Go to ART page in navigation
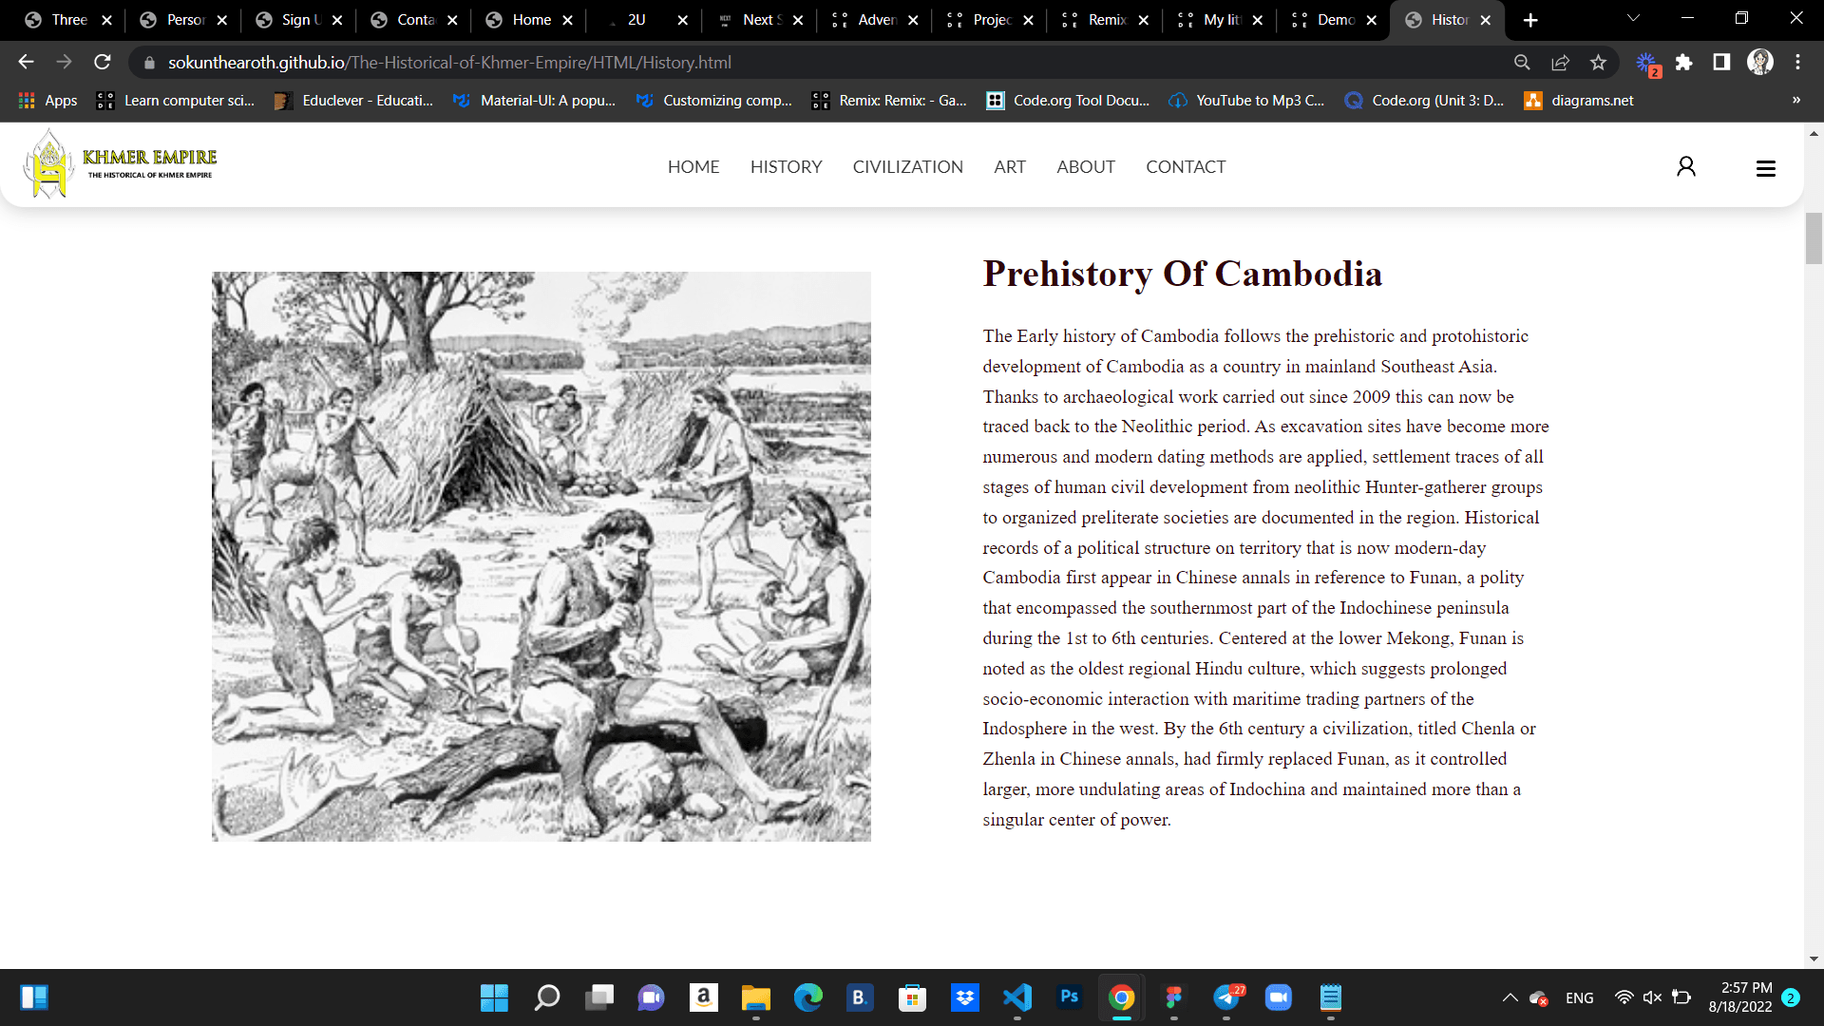Viewport: 1824px width, 1026px height. coord(1010,167)
